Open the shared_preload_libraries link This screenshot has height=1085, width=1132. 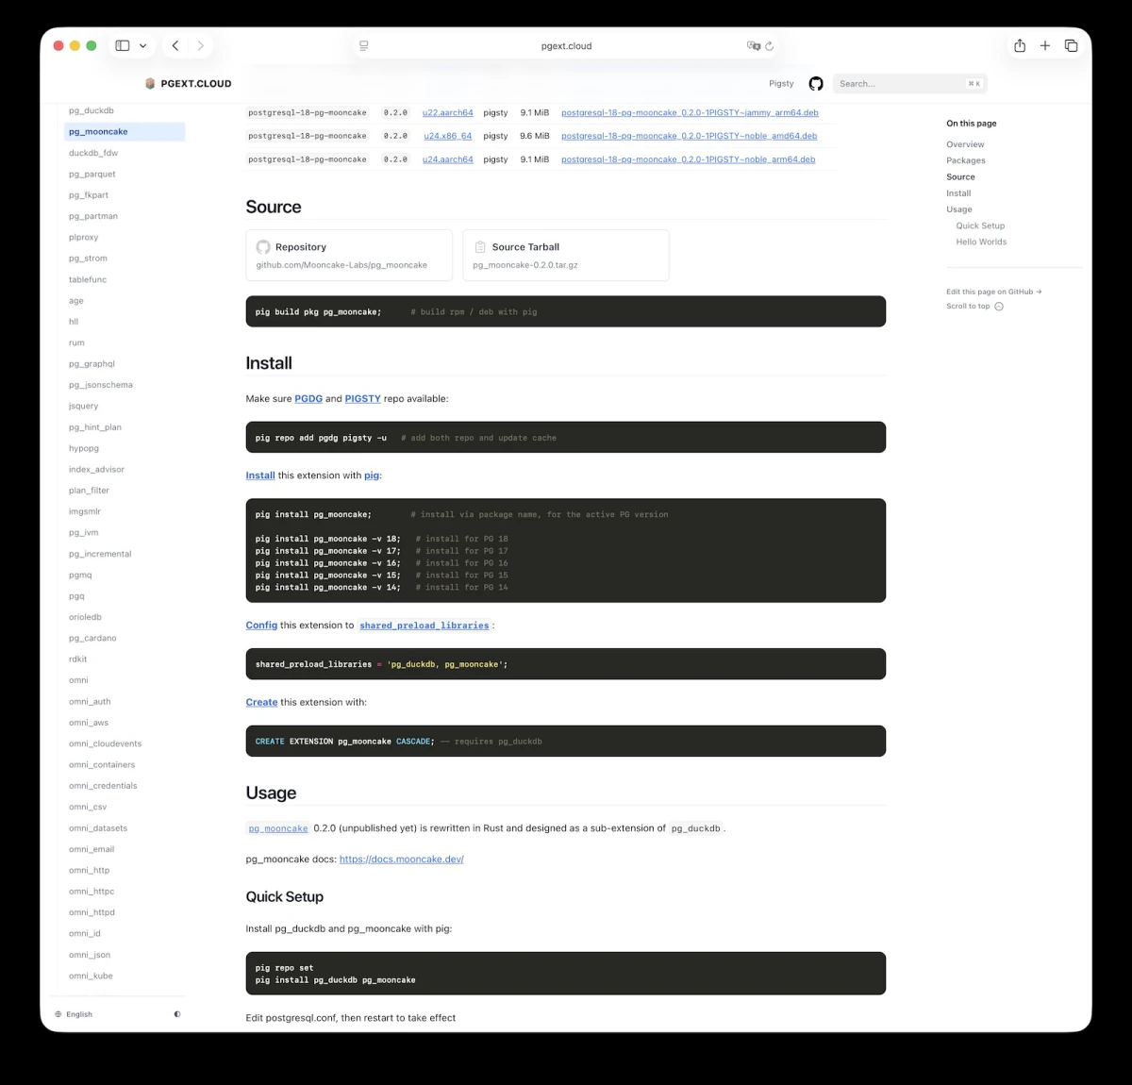[x=424, y=626]
